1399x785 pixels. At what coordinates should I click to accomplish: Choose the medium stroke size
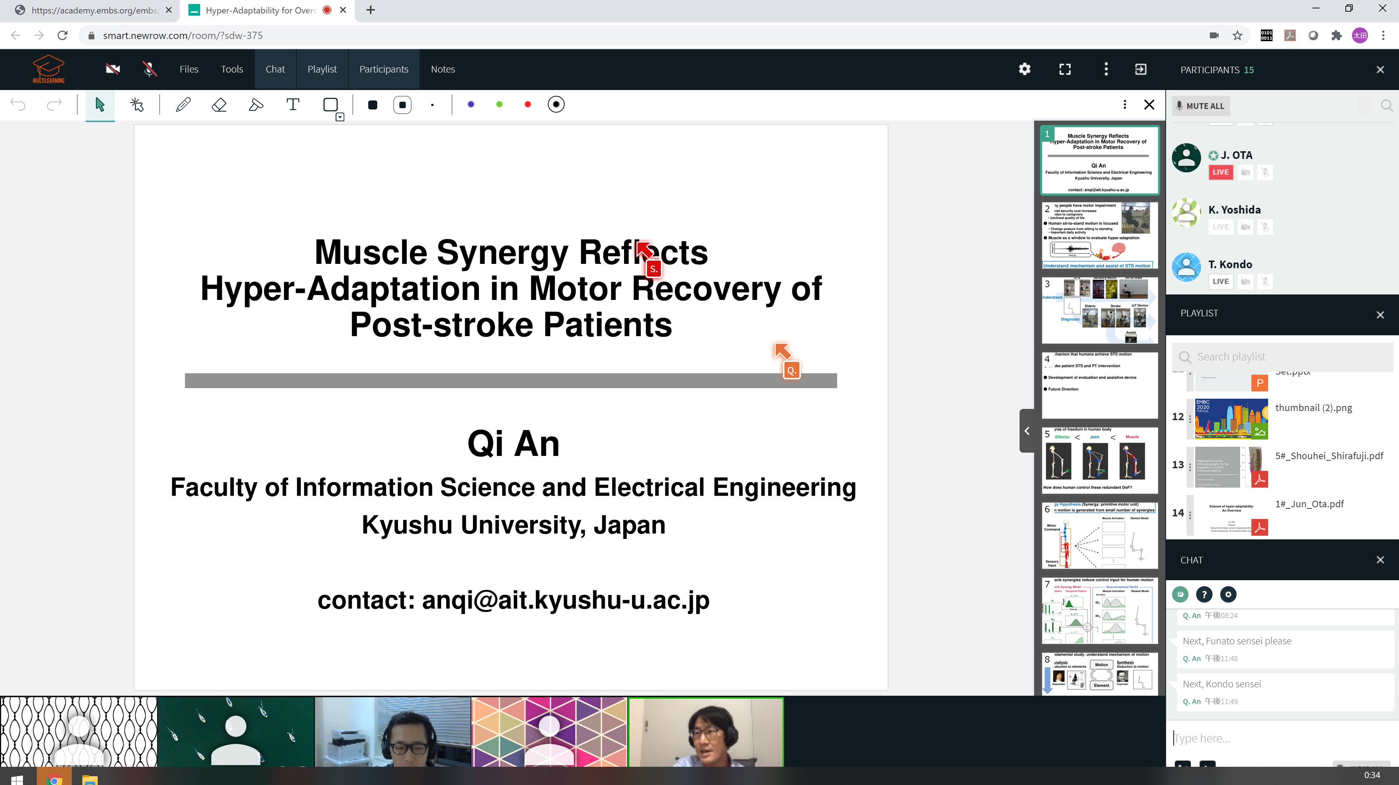pos(402,105)
